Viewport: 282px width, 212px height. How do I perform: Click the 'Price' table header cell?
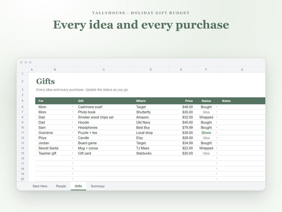pos(181,101)
